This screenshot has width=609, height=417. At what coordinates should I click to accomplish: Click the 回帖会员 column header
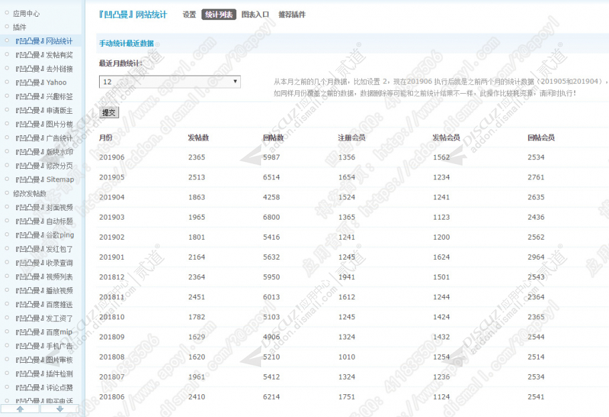(x=541, y=138)
